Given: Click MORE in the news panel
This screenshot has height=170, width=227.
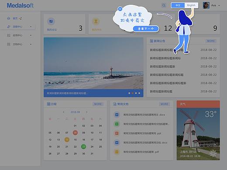Looking at the screenshot, I should (211, 41).
